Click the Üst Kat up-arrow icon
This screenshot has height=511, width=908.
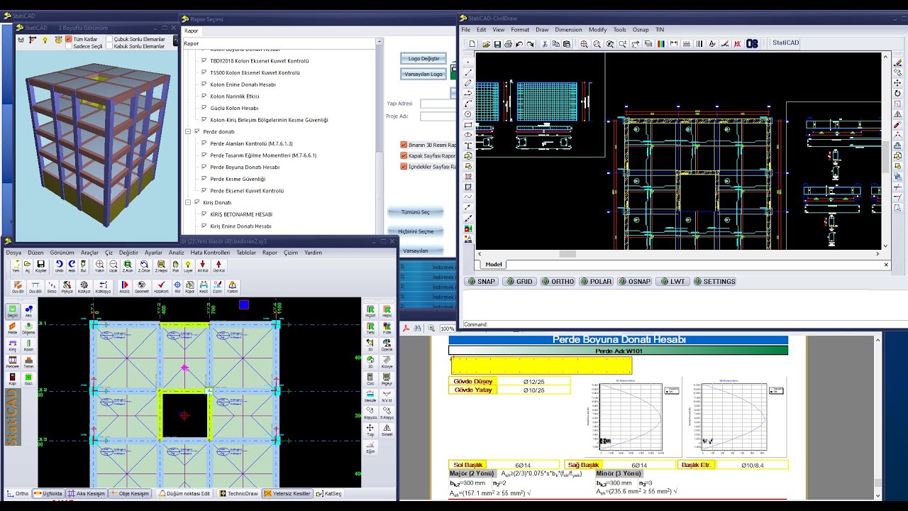pyautogui.click(x=218, y=266)
